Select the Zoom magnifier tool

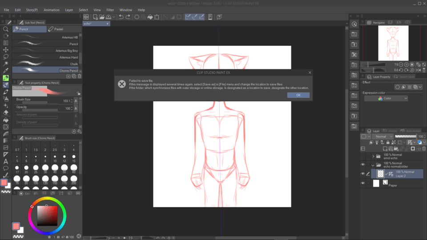click(5, 29)
